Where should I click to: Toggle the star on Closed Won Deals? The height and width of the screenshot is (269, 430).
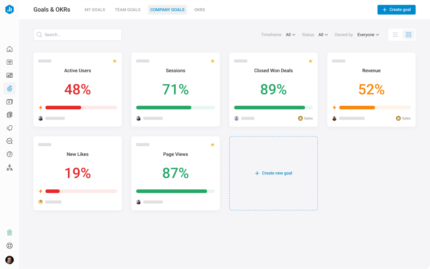tap(311, 61)
